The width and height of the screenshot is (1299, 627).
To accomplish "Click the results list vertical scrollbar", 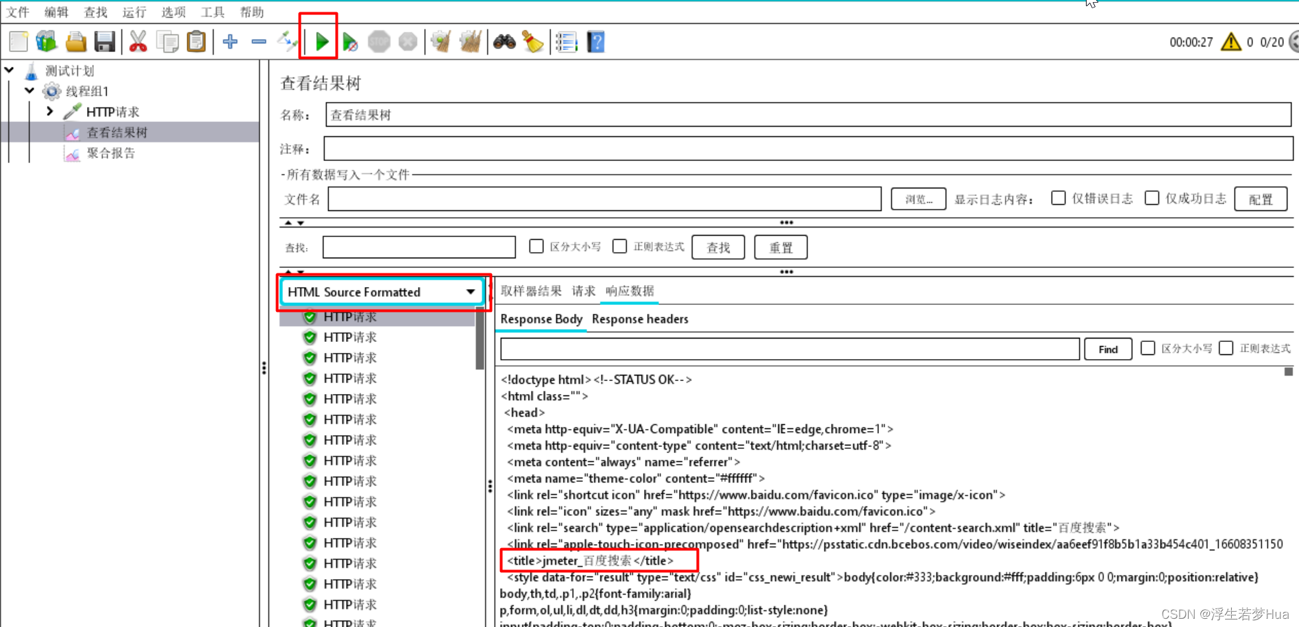I will (480, 339).
